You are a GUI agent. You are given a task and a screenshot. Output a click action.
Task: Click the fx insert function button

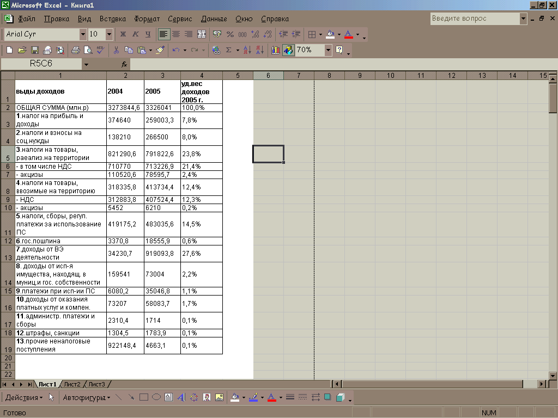pos(124,64)
